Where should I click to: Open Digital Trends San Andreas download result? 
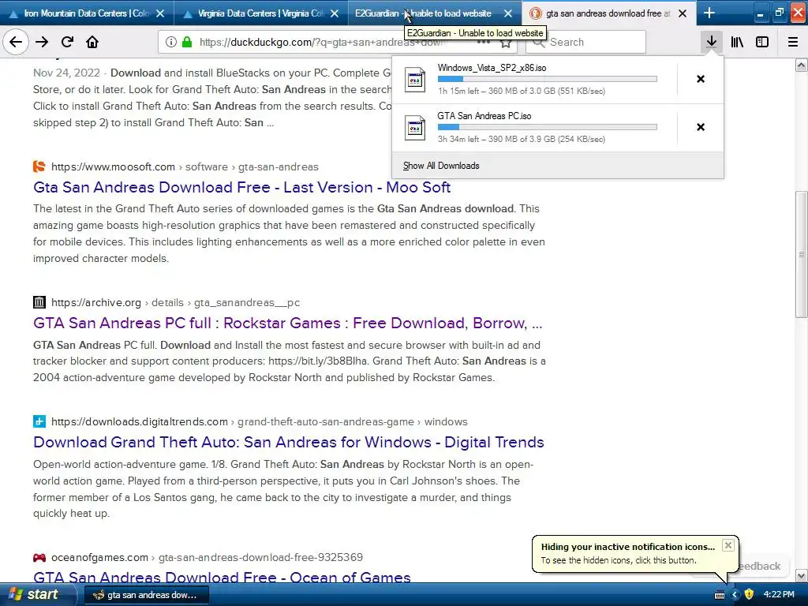(289, 442)
